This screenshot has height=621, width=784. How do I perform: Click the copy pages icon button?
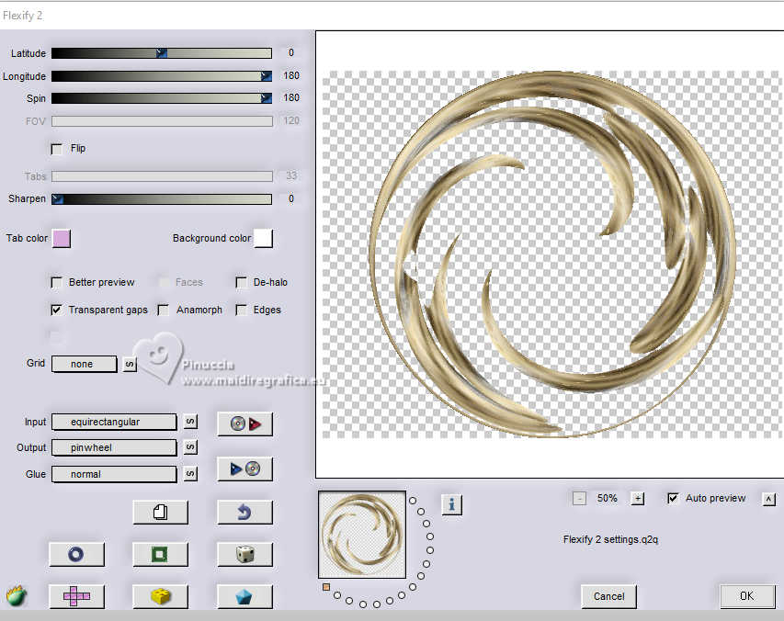[161, 512]
